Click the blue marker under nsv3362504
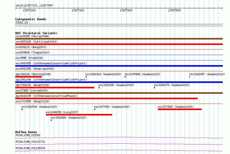Screen dimensions: 230x154 tap(22, 109)
